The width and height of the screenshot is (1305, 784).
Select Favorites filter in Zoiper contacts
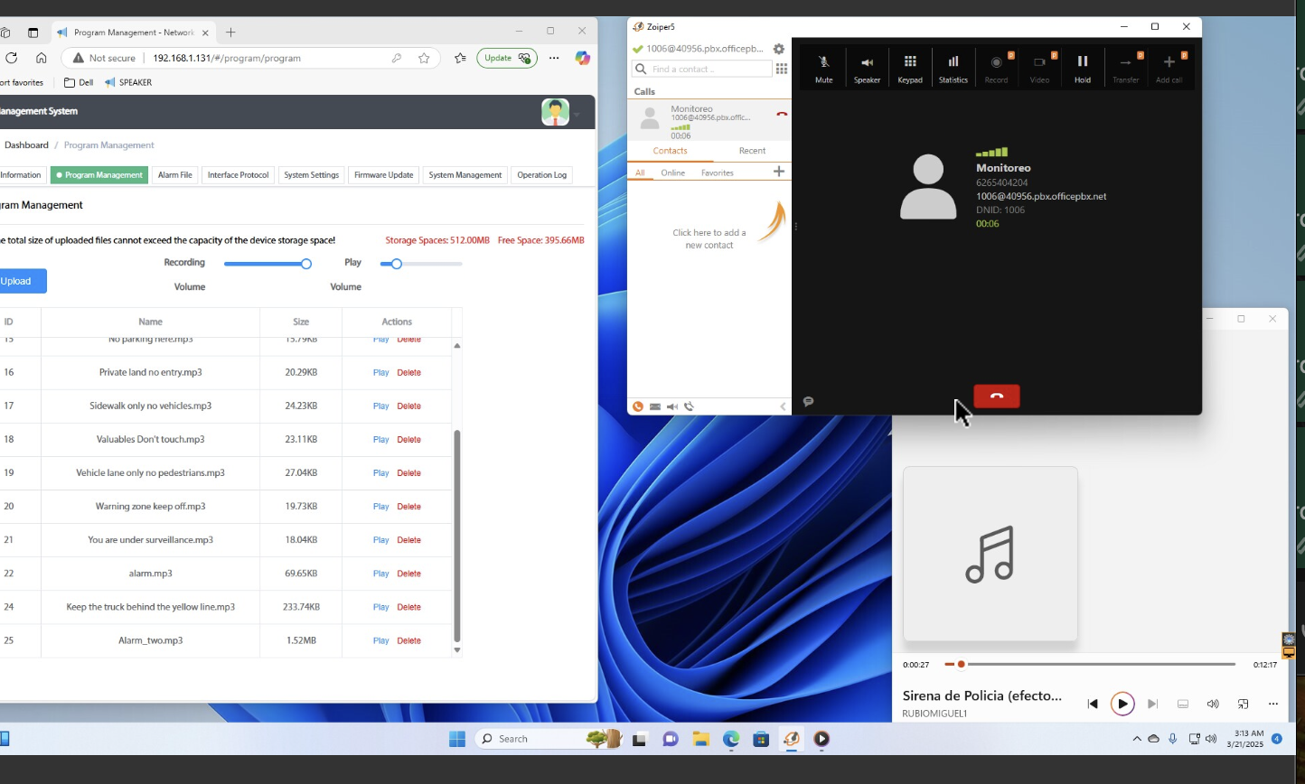[718, 173]
